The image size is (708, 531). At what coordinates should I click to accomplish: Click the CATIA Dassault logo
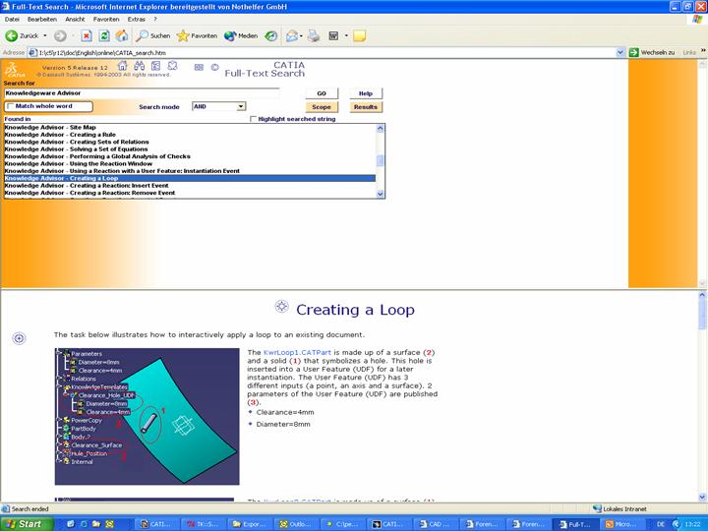(x=15, y=70)
